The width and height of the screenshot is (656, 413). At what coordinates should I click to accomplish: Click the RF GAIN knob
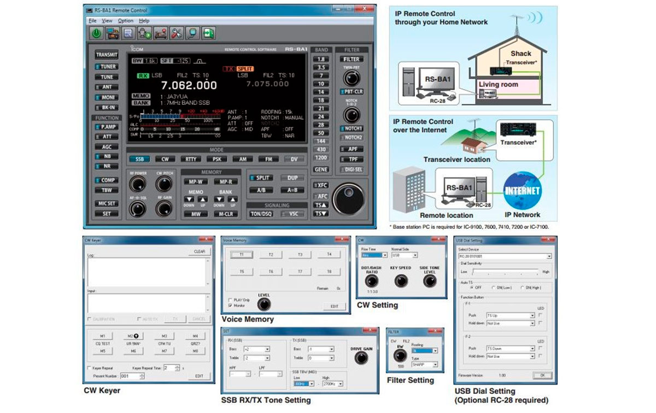164,209
